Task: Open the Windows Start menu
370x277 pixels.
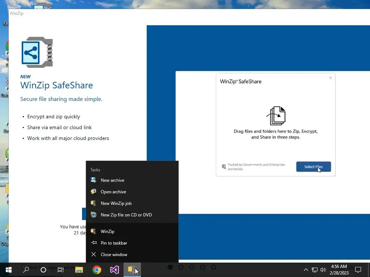Action: tap(9, 270)
